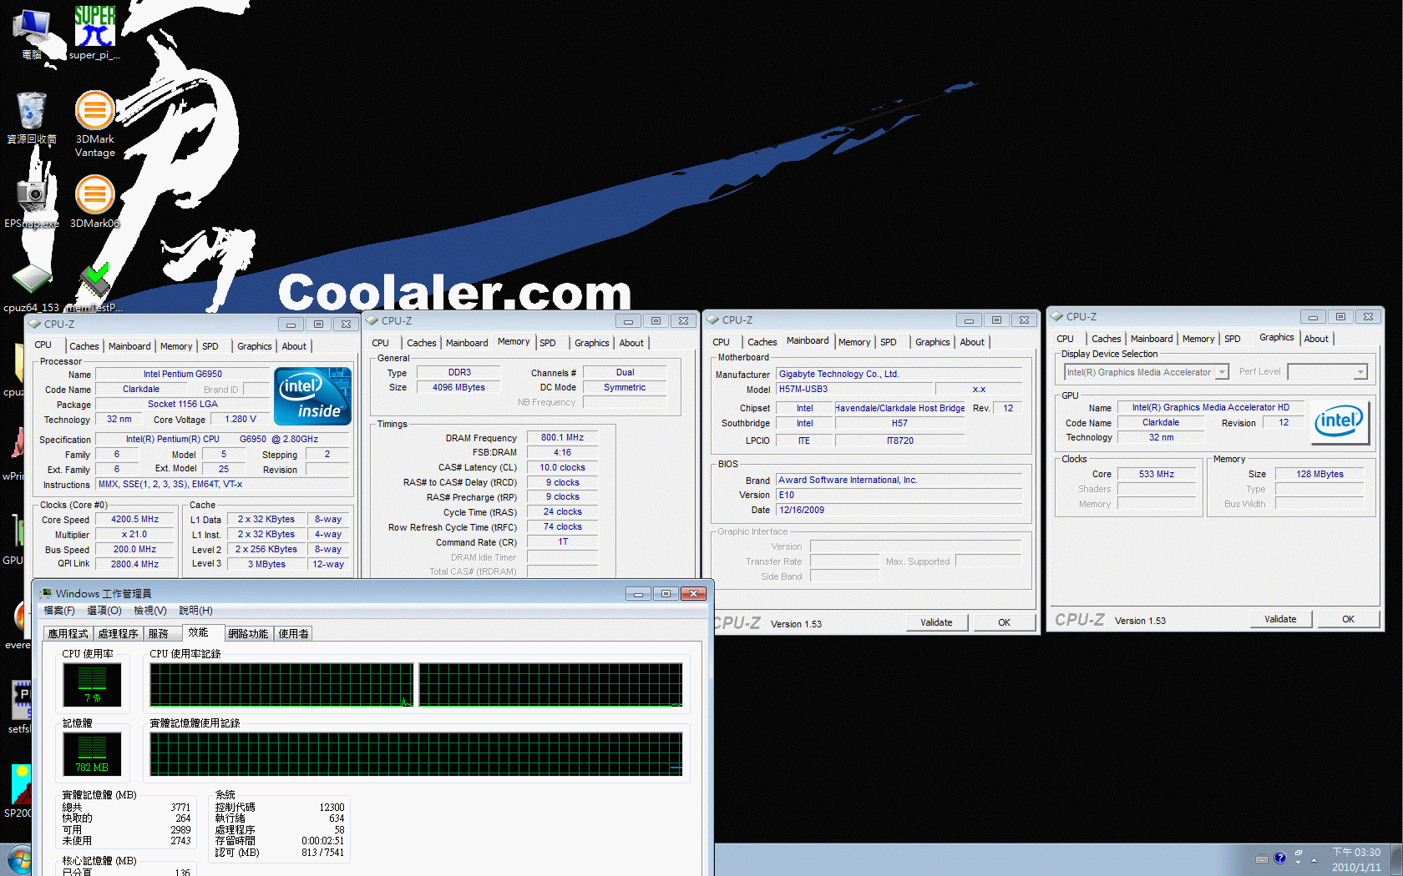1403x876 pixels.
Task: Click Intel inside logo in CPU-Z CPU window
Action: pos(312,396)
